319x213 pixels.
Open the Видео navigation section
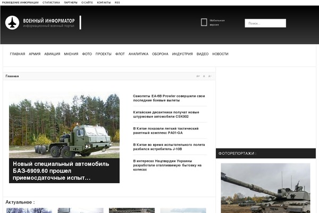point(203,54)
